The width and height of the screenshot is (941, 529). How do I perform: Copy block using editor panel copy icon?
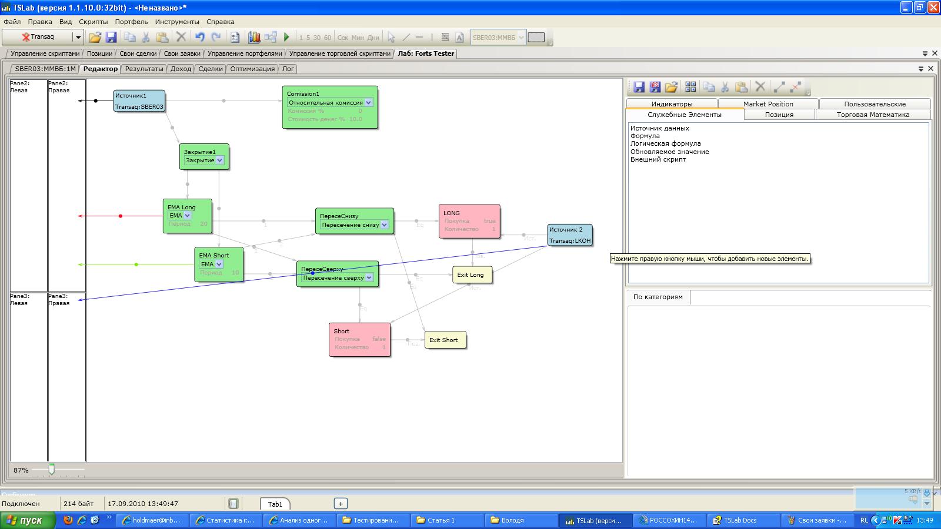(709, 87)
